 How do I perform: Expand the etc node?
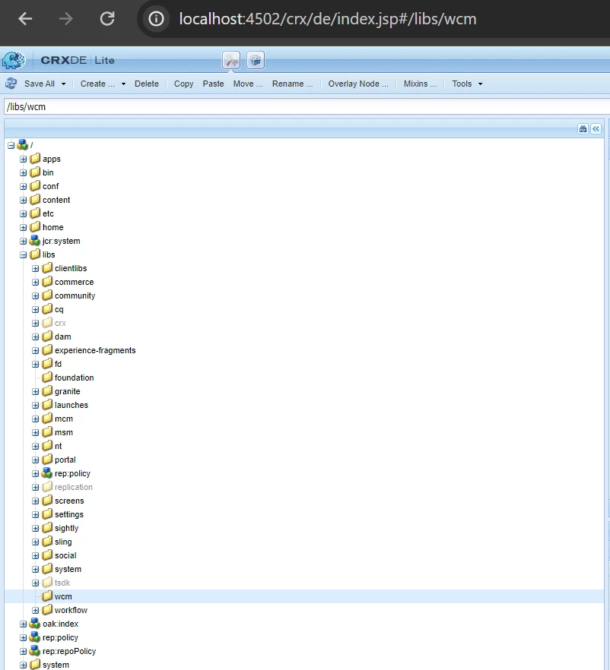pos(23,213)
